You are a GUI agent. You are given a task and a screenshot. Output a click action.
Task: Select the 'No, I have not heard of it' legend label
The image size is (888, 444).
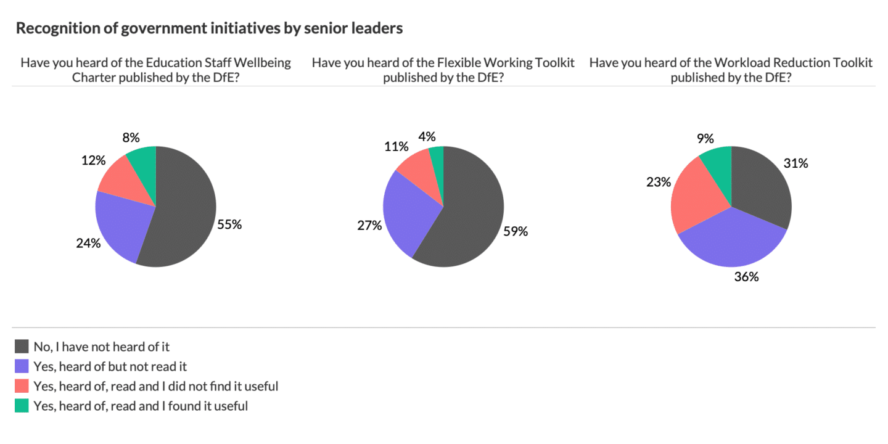tap(101, 347)
